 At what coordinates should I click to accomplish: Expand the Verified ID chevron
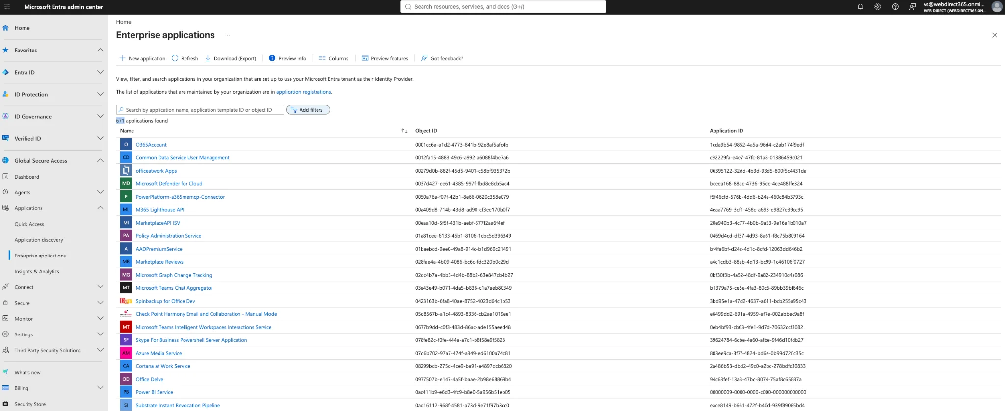click(x=100, y=138)
